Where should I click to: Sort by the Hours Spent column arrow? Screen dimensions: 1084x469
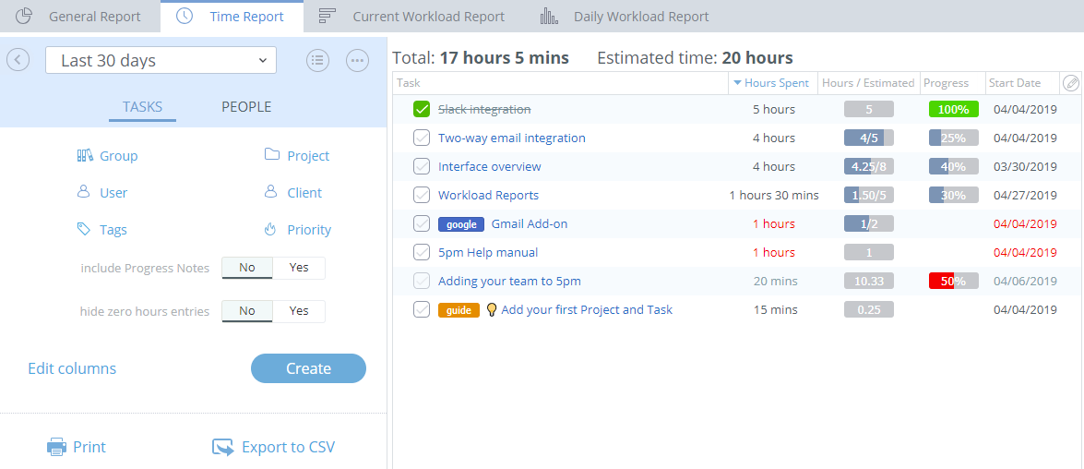(737, 83)
